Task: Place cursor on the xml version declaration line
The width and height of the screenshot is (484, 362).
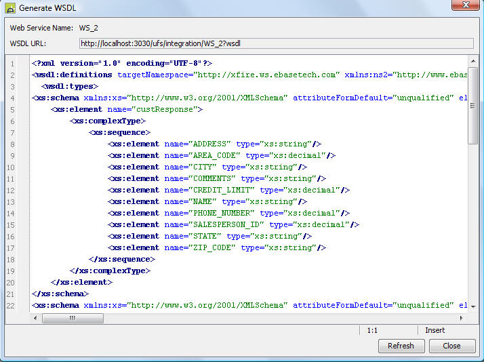Action: (x=122, y=63)
